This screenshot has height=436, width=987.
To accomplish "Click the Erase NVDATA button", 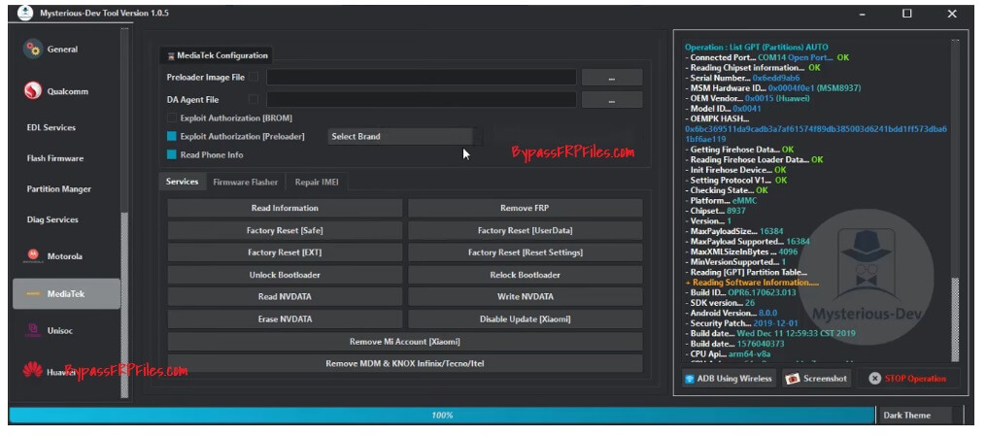I will coord(285,319).
